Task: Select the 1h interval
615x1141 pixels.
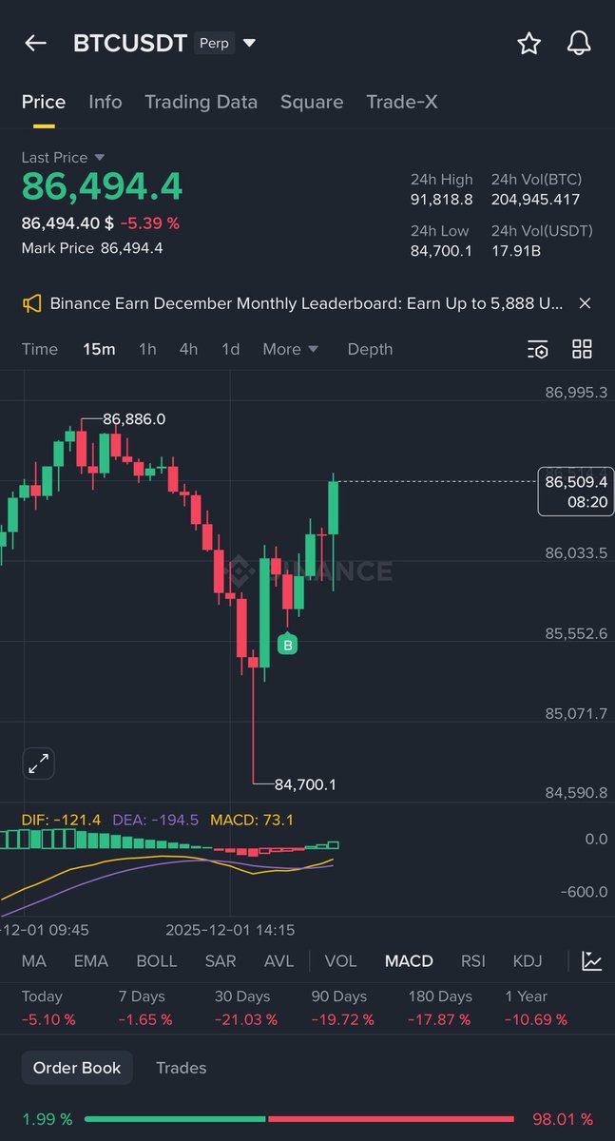Action: [x=147, y=349]
